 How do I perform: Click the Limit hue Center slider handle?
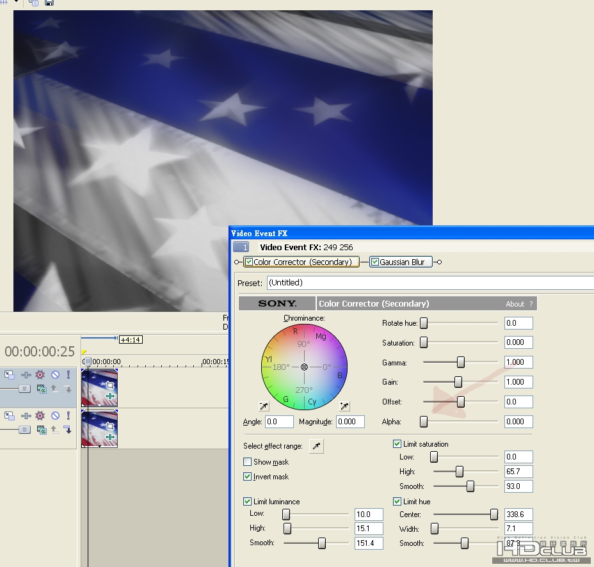[x=494, y=515]
